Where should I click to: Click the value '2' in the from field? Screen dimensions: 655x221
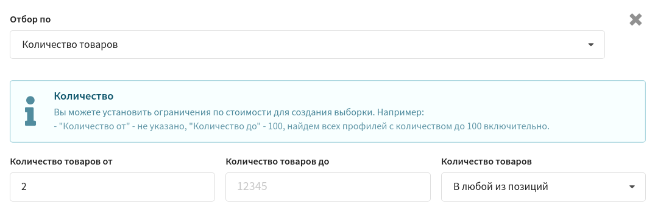(x=24, y=187)
